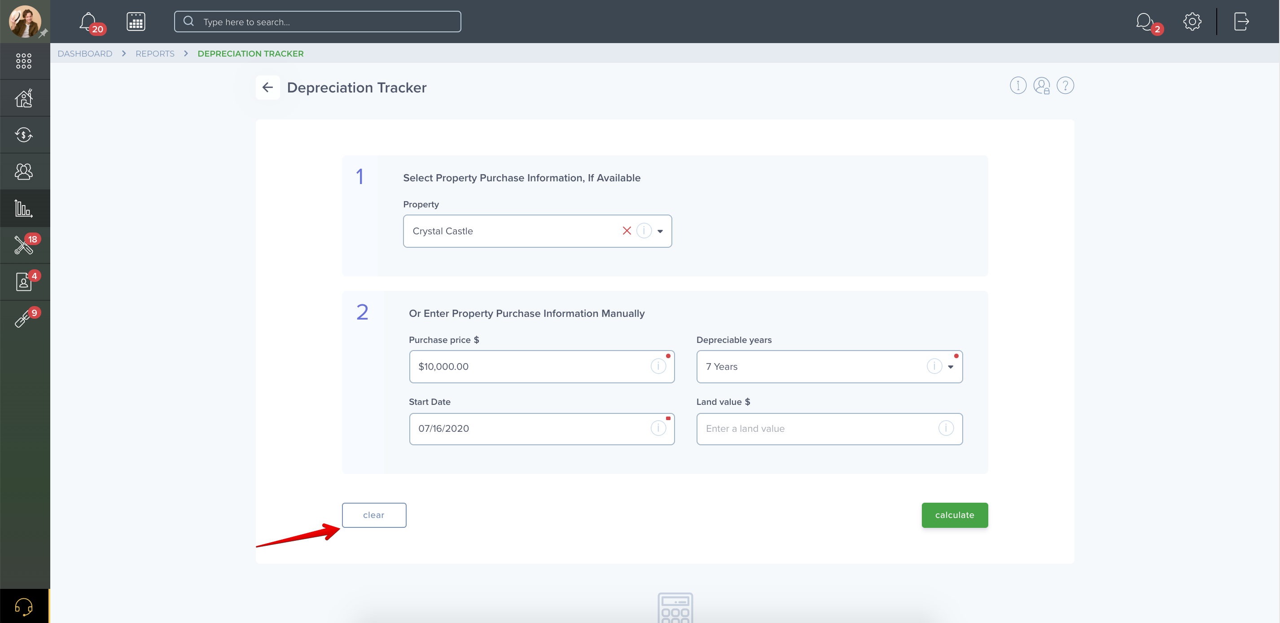Click the help question mark icon
The width and height of the screenshot is (1280, 623).
click(1065, 85)
